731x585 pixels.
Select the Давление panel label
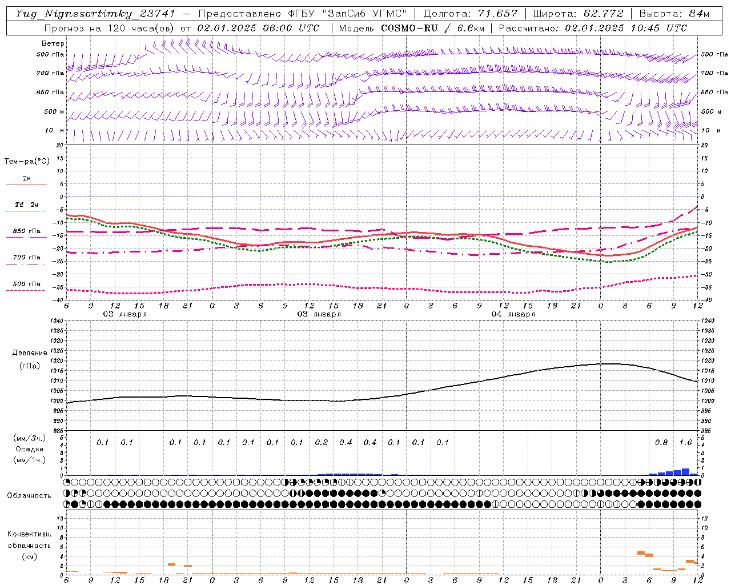[30, 353]
